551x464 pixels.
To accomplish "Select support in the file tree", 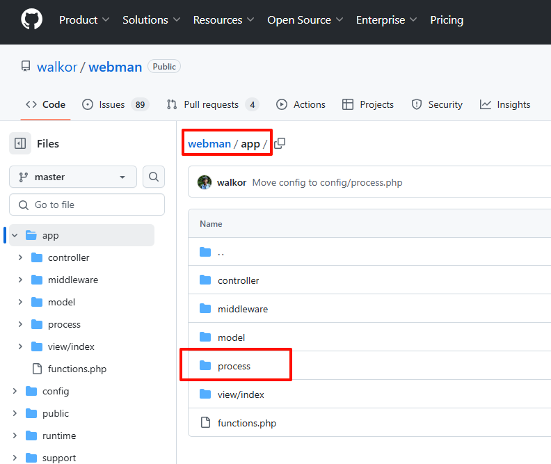I will pyautogui.click(x=59, y=458).
